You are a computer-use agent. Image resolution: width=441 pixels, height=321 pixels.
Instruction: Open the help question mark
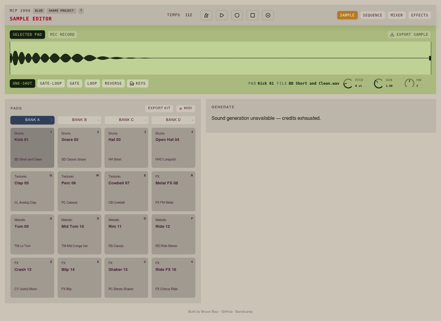81,11
